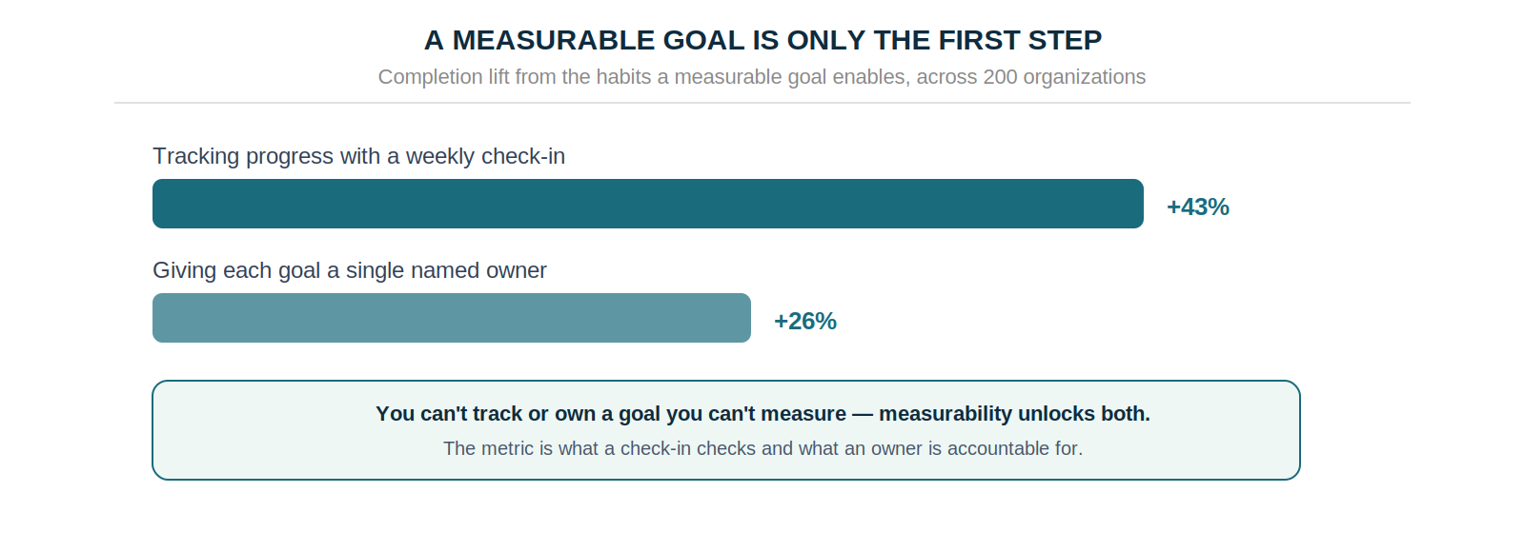
Task: Click the 'Tracking progress with a weekly check-in' label
Action: coord(359,156)
